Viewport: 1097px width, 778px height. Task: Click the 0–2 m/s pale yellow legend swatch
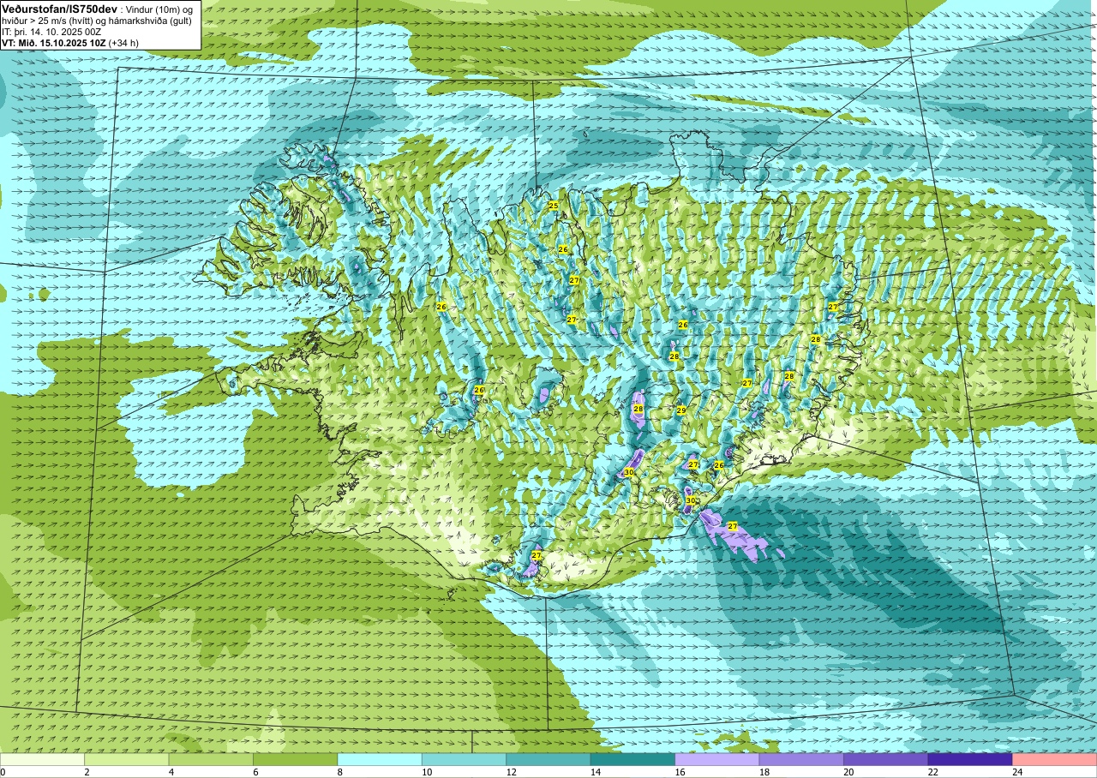(x=42, y=759)
